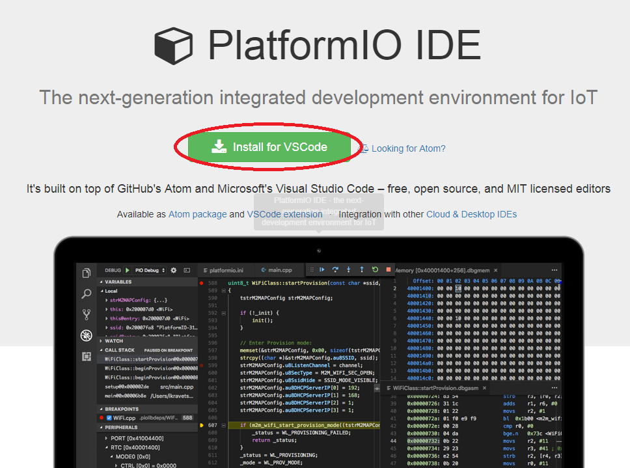Close the Memory dbgmem tab
The image size is (630, 468).
[x=495, y=270]
